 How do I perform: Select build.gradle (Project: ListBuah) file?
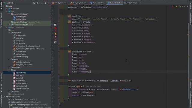coord(22,99)
